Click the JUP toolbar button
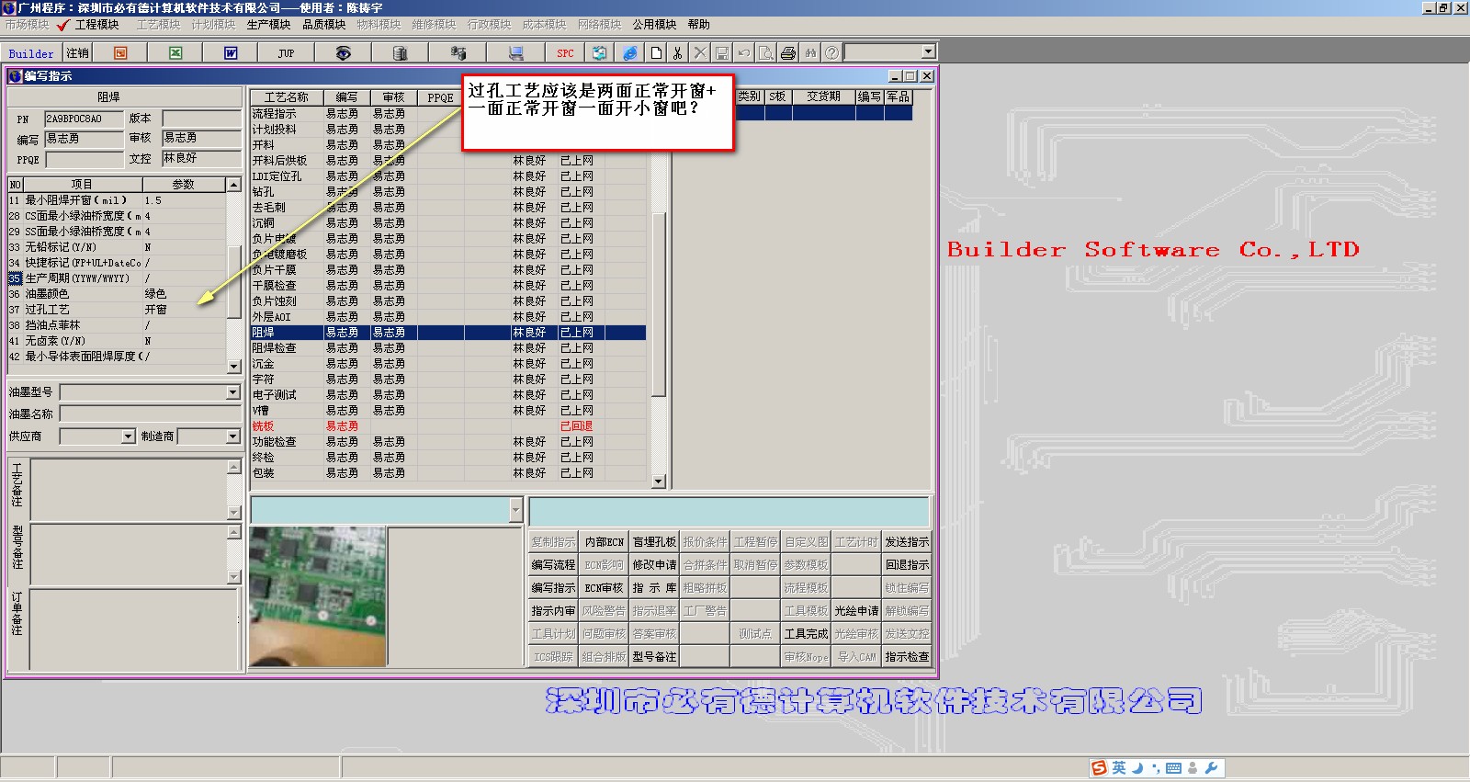 (x=286, y=53)
